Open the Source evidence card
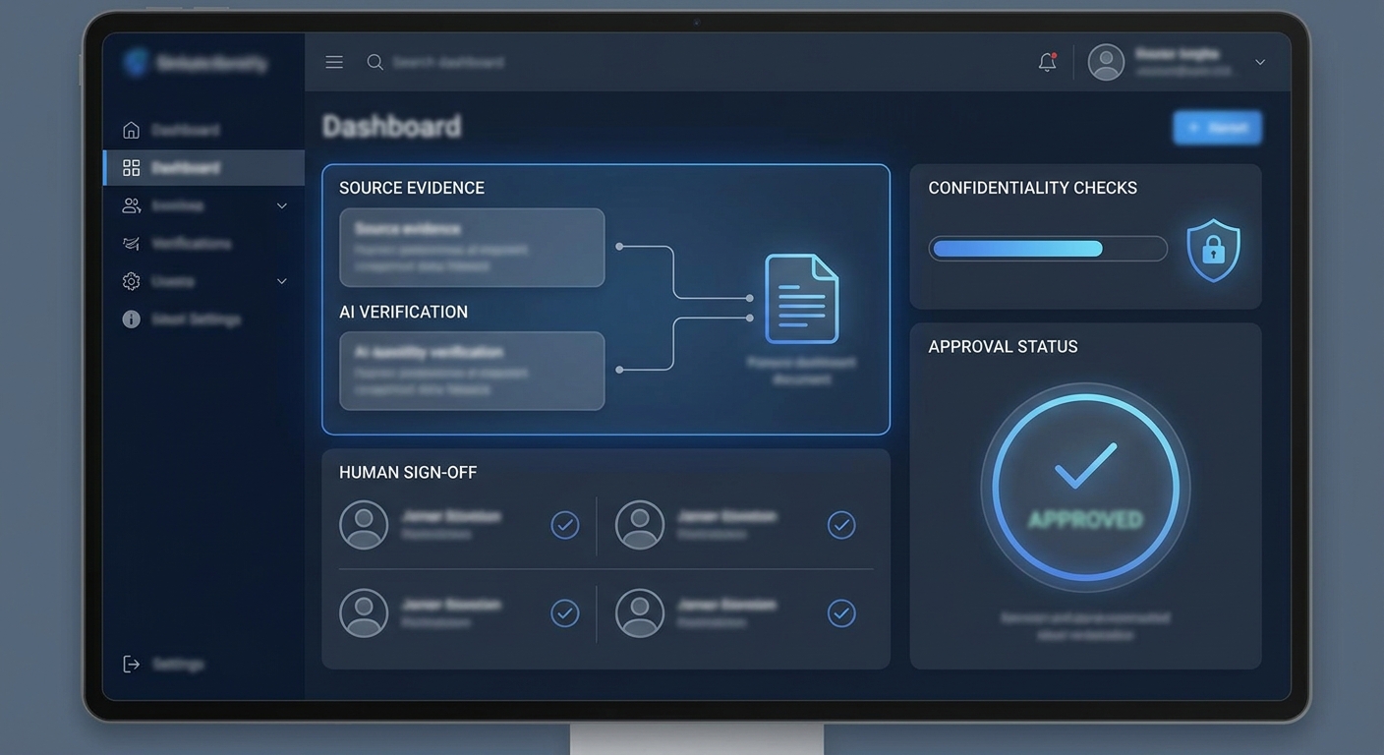1384x755 pixels. (472, 248)
